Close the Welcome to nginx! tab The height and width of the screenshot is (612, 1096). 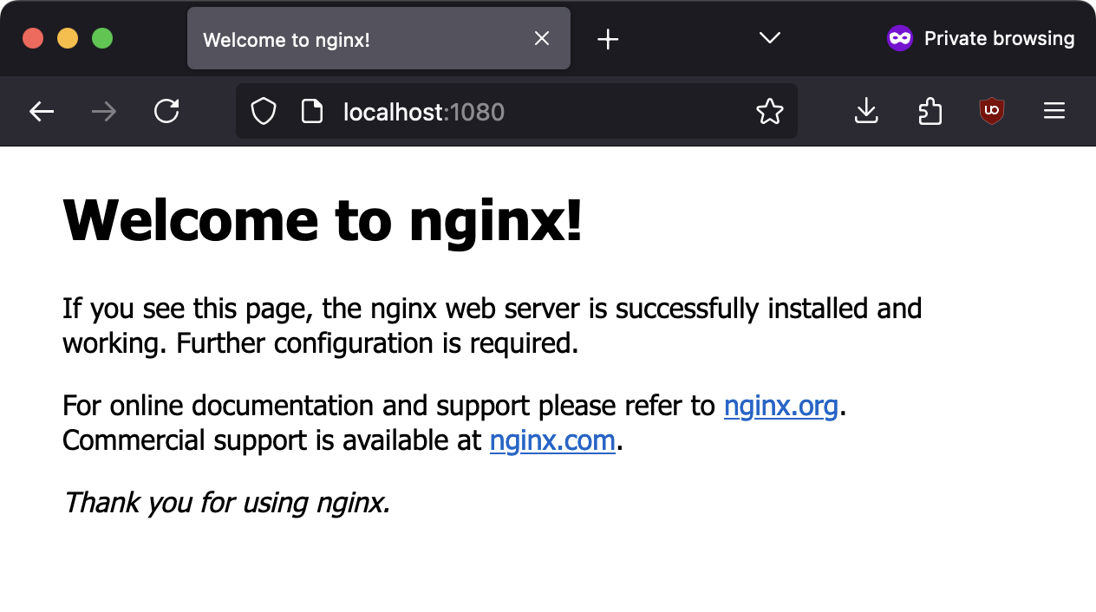pyautogui.click(x=542, y=39)
